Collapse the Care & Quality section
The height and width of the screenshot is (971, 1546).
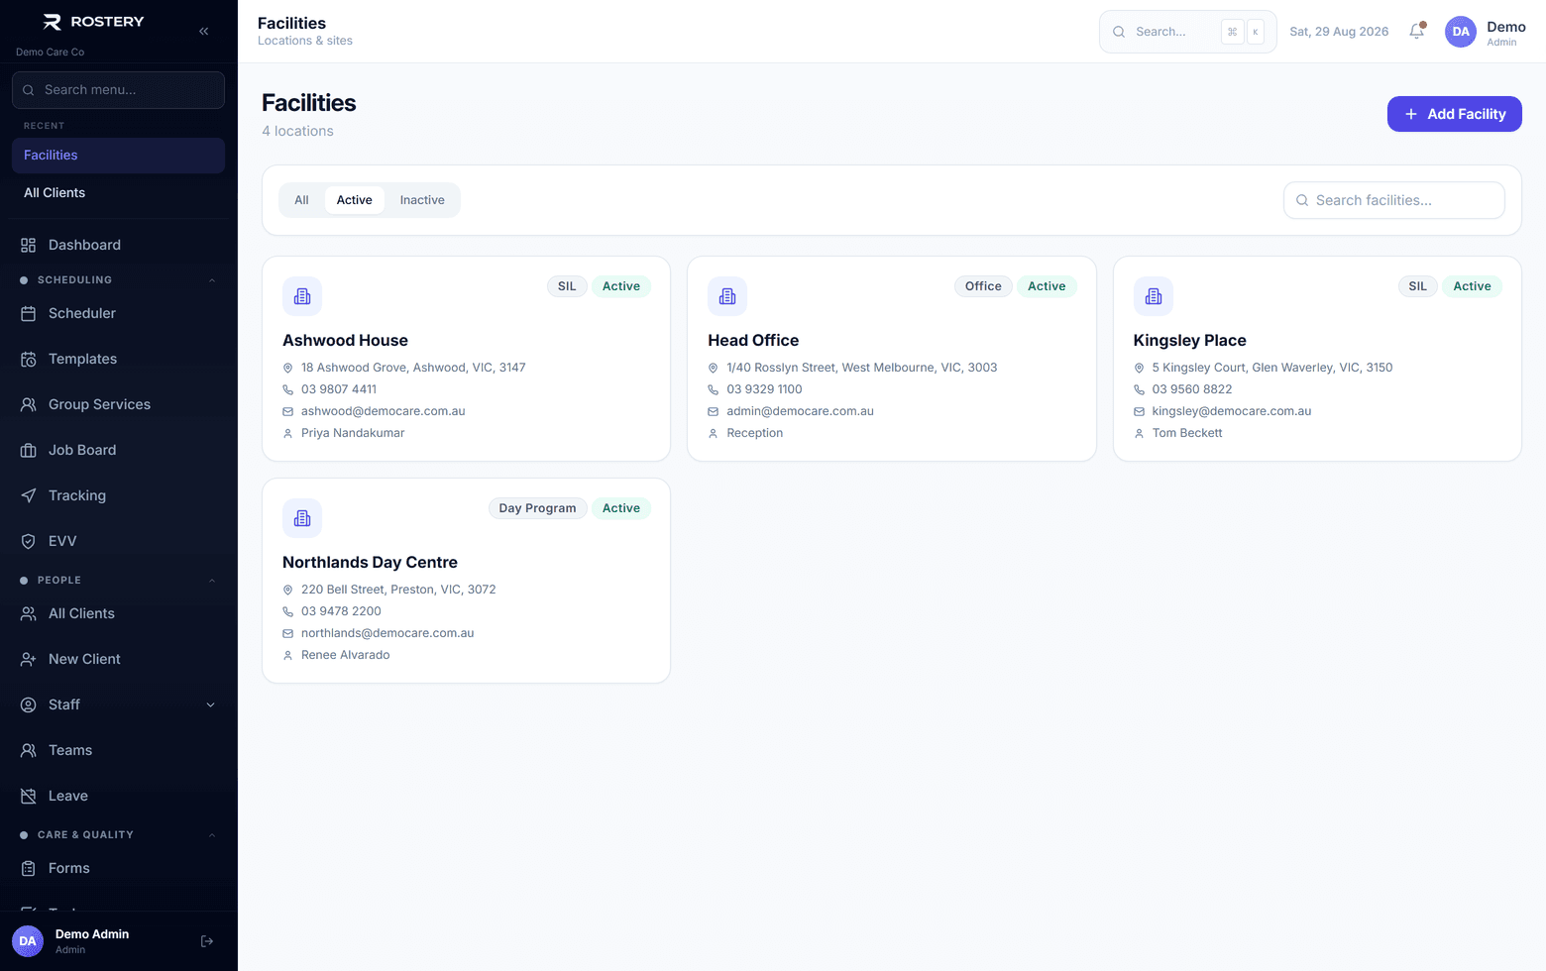(211, 835)
